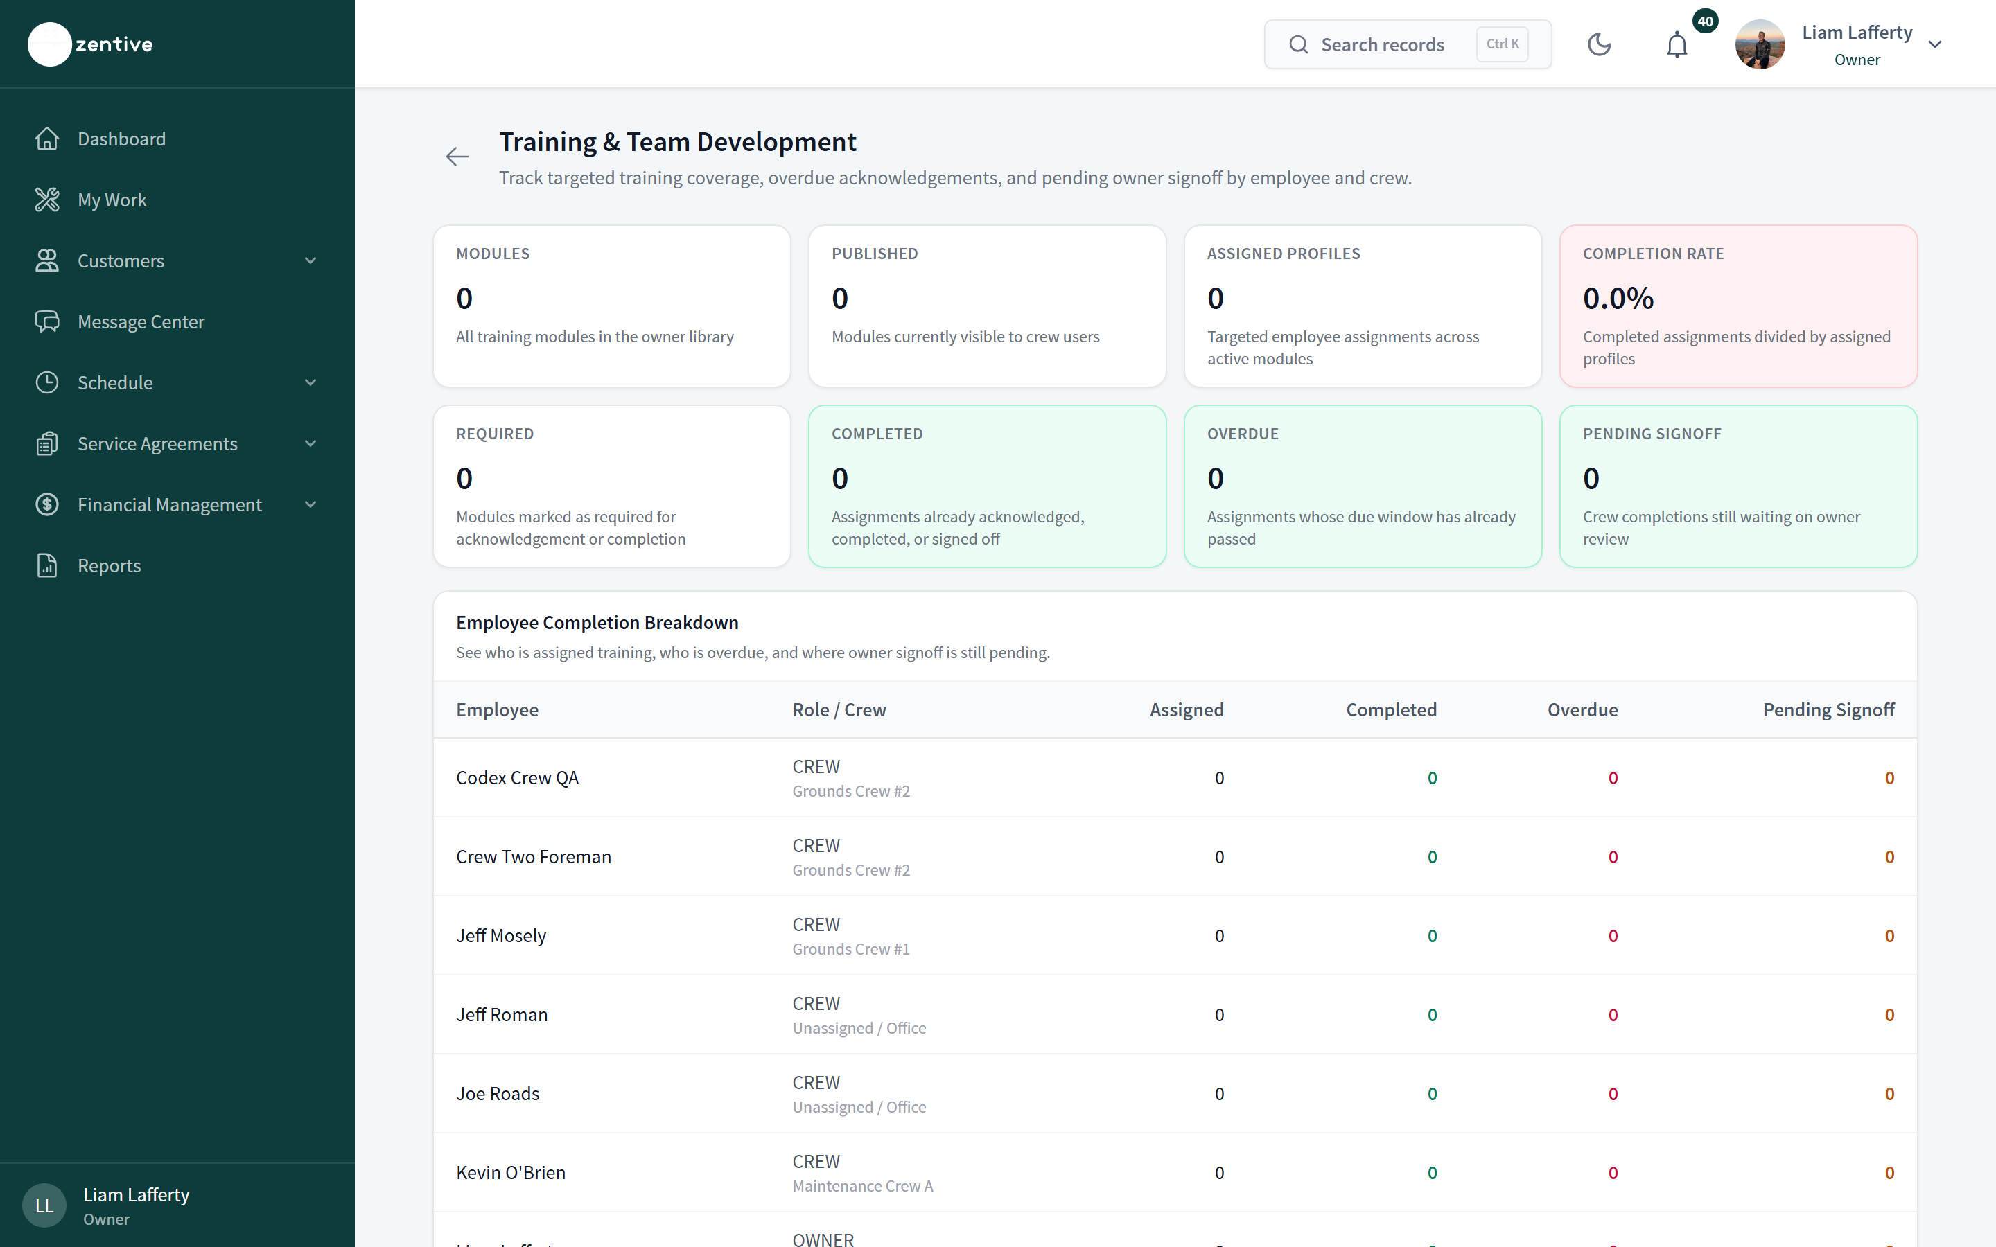The image size is (1996, 1247).
Task: Select Financial Management in the sidebar
Action: 177,505
